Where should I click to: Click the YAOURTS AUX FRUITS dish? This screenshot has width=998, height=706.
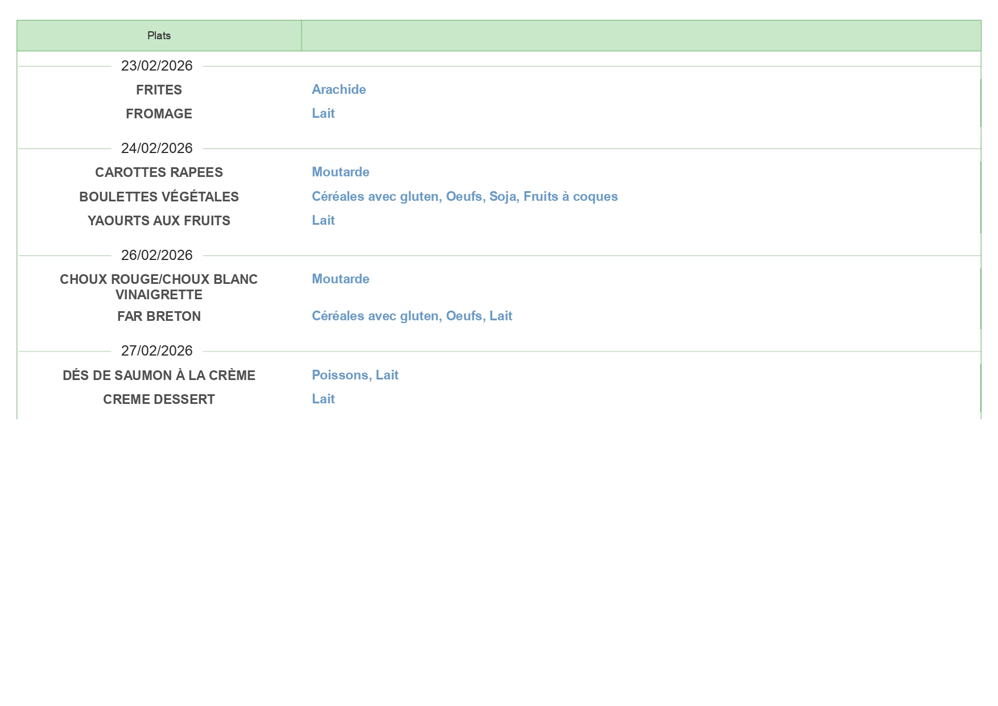[159, 221]
